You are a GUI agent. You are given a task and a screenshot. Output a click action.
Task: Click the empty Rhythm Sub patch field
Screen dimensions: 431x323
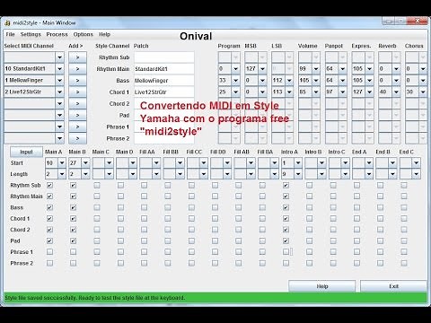point(164,57)
